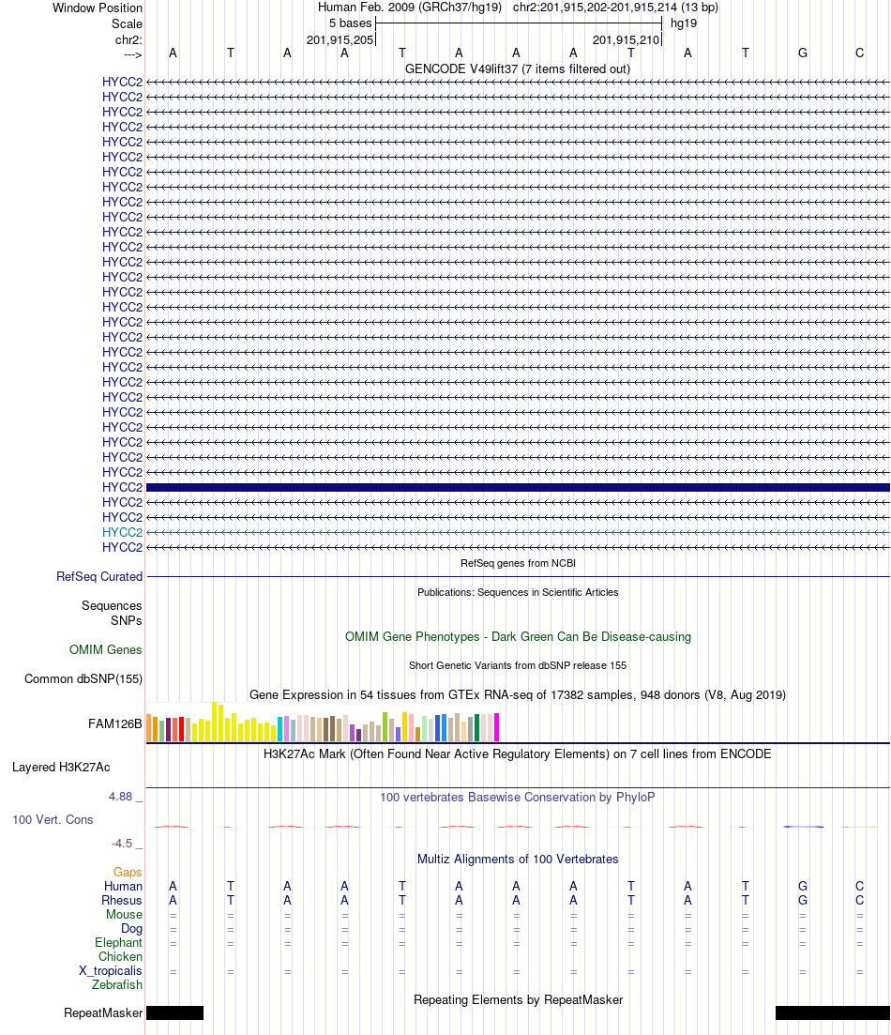Click the Rhesus species label
891x1035 pixels.
(121, 900)
